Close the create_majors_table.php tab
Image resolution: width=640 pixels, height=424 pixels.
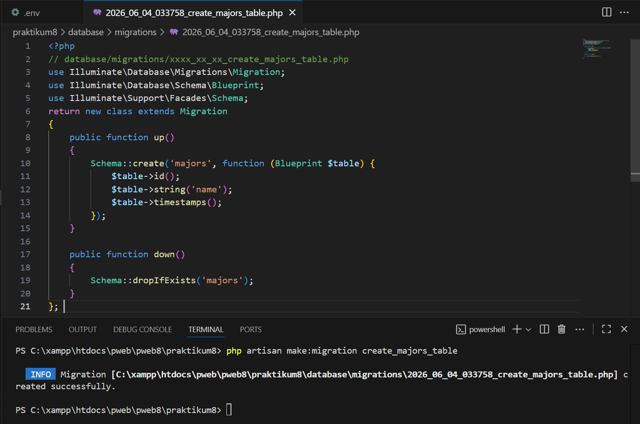click(x=293, y=13)
